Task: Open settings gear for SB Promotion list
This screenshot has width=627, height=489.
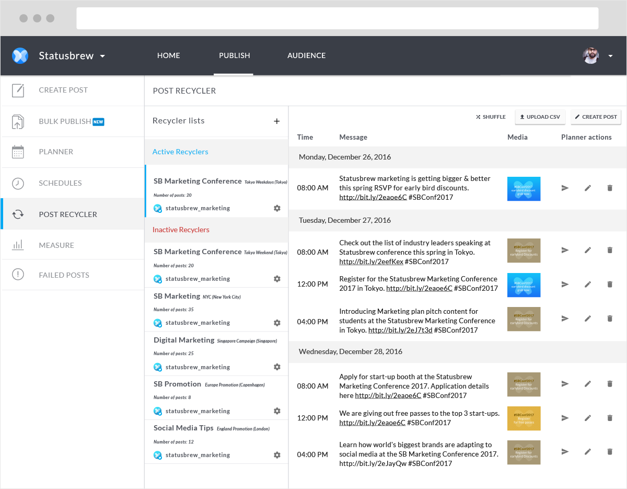Action: (277, 411)
